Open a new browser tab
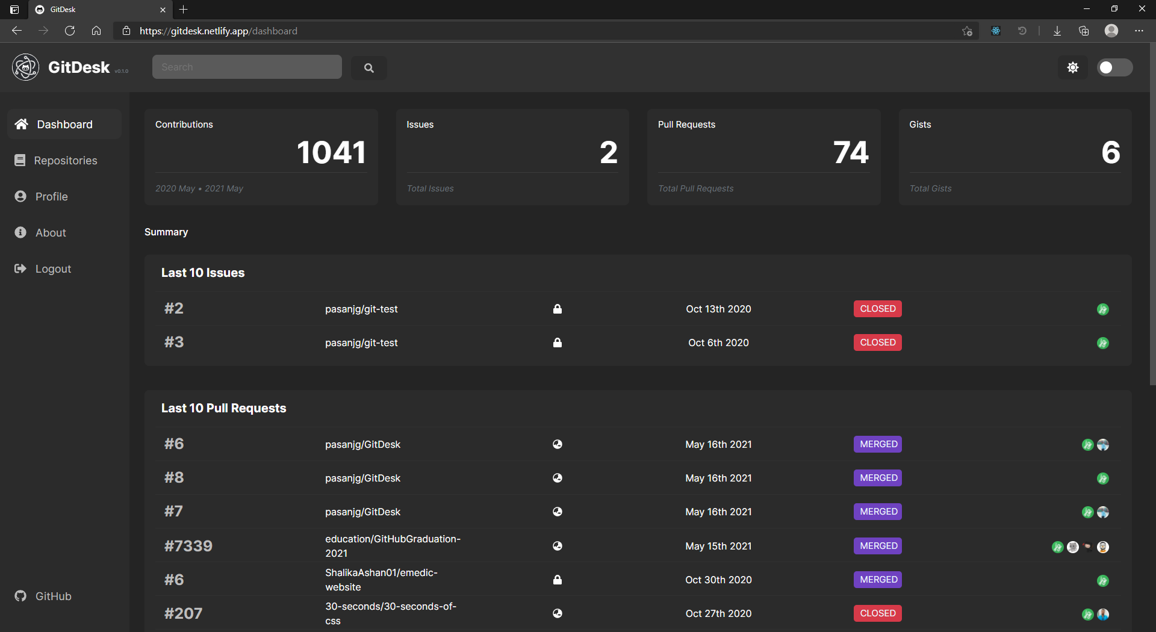The height and width of the screenshot is (632, 1156). click(184, 9)
